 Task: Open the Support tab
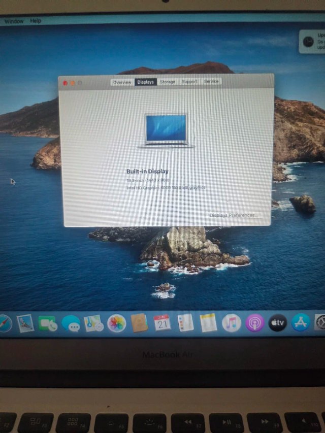click(x=189, y=81)
